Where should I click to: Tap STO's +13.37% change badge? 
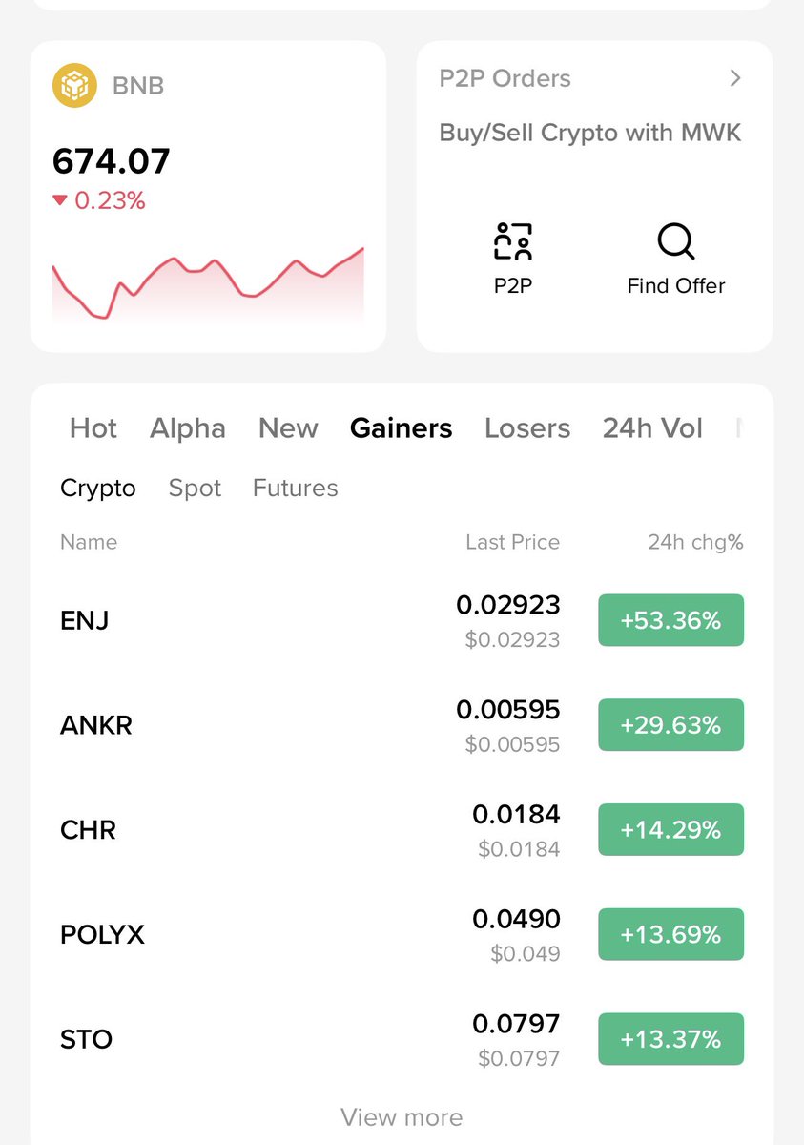coord(670,1039)
